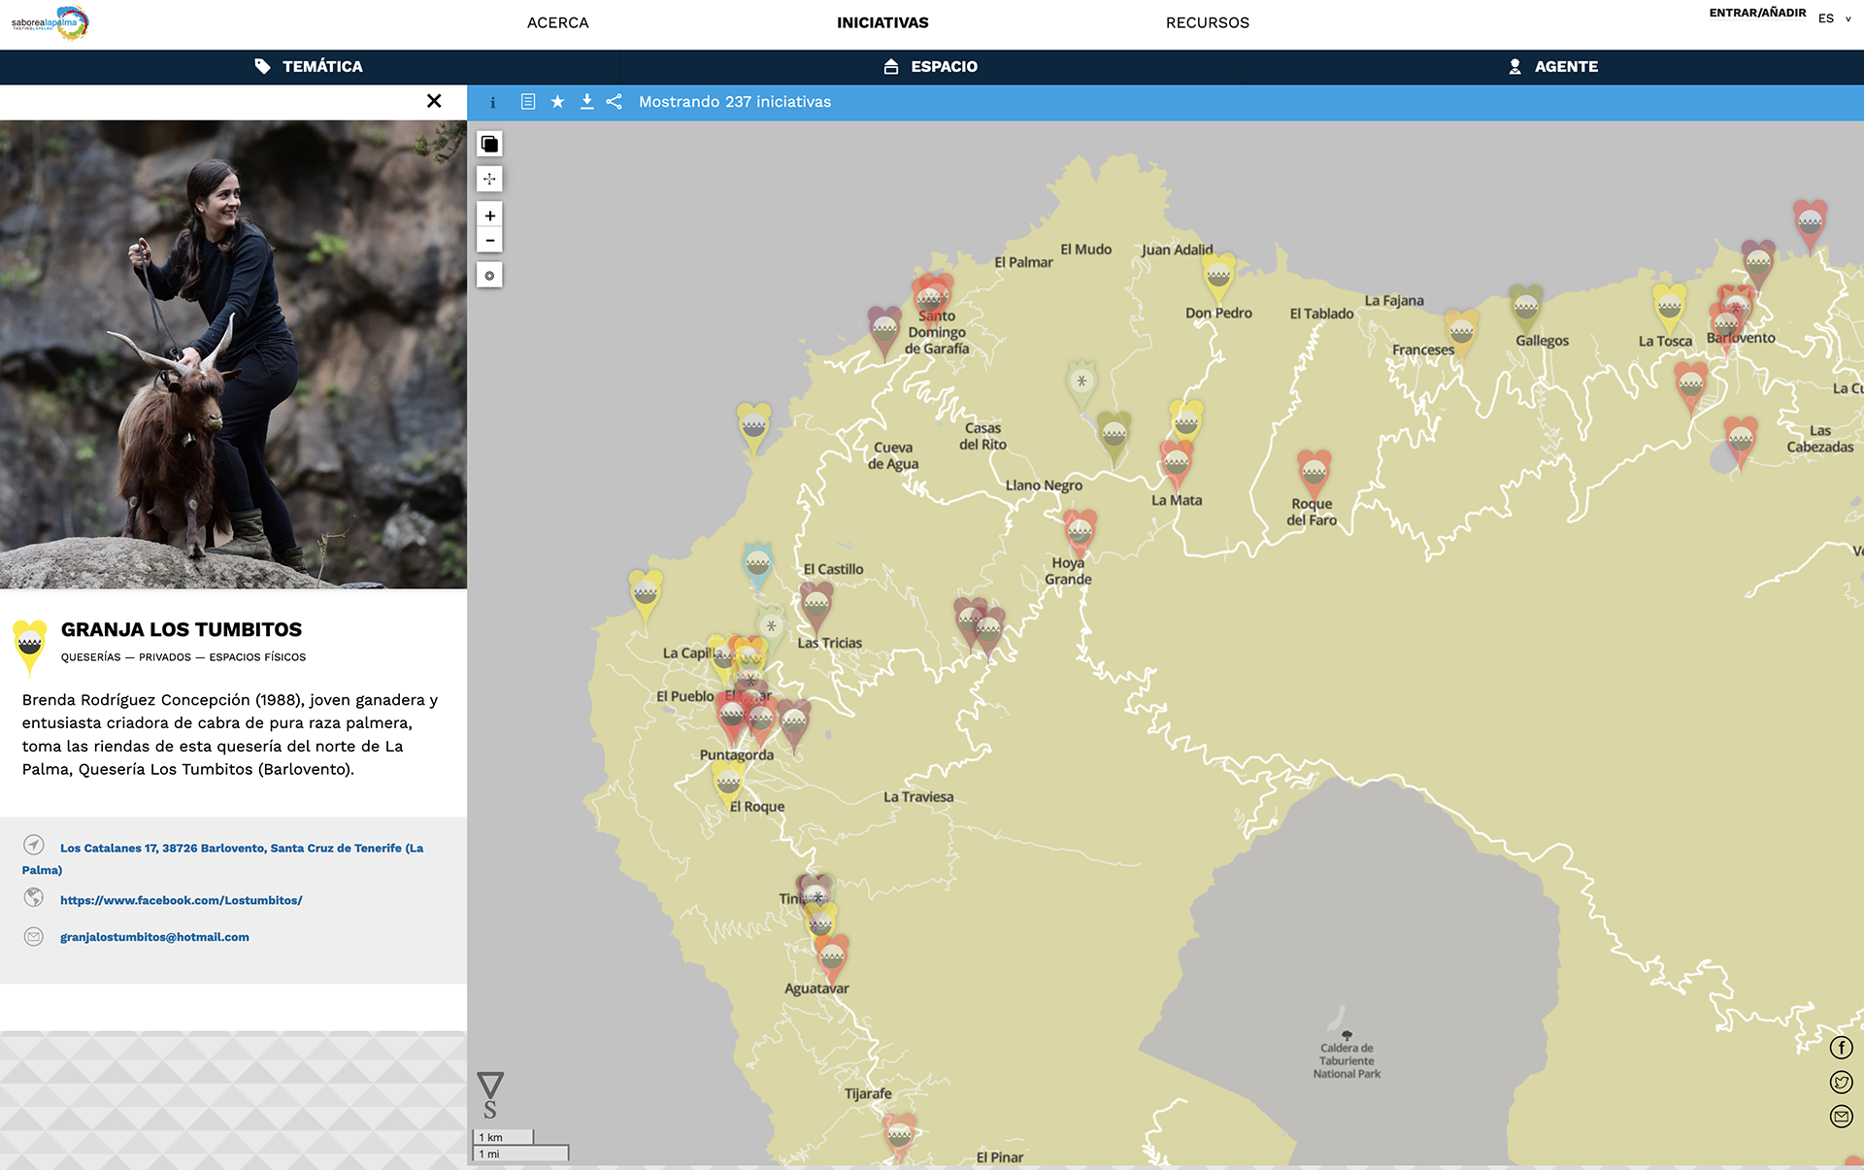
Task: Click the locate-me target button
Action: coord(489,276)
